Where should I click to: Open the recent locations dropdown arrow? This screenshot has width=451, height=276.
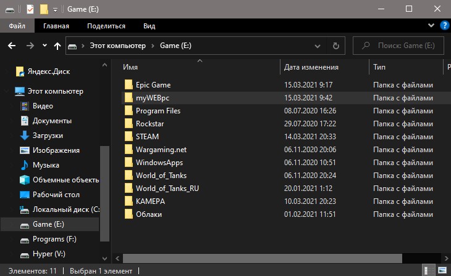(44, 46)
